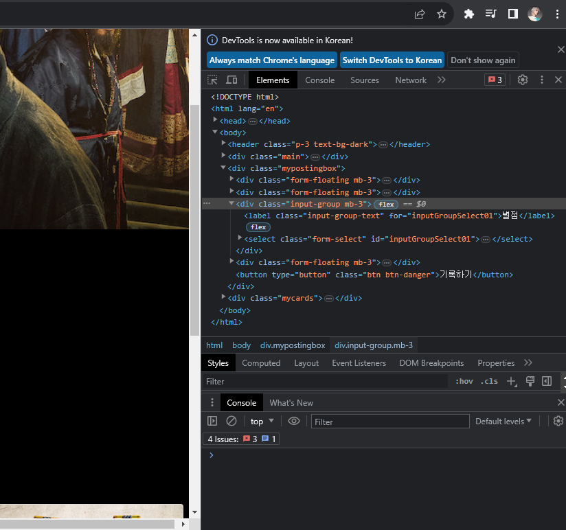Open console settings gear
This screenshot has width=566, height=530.
pos(558,421)
